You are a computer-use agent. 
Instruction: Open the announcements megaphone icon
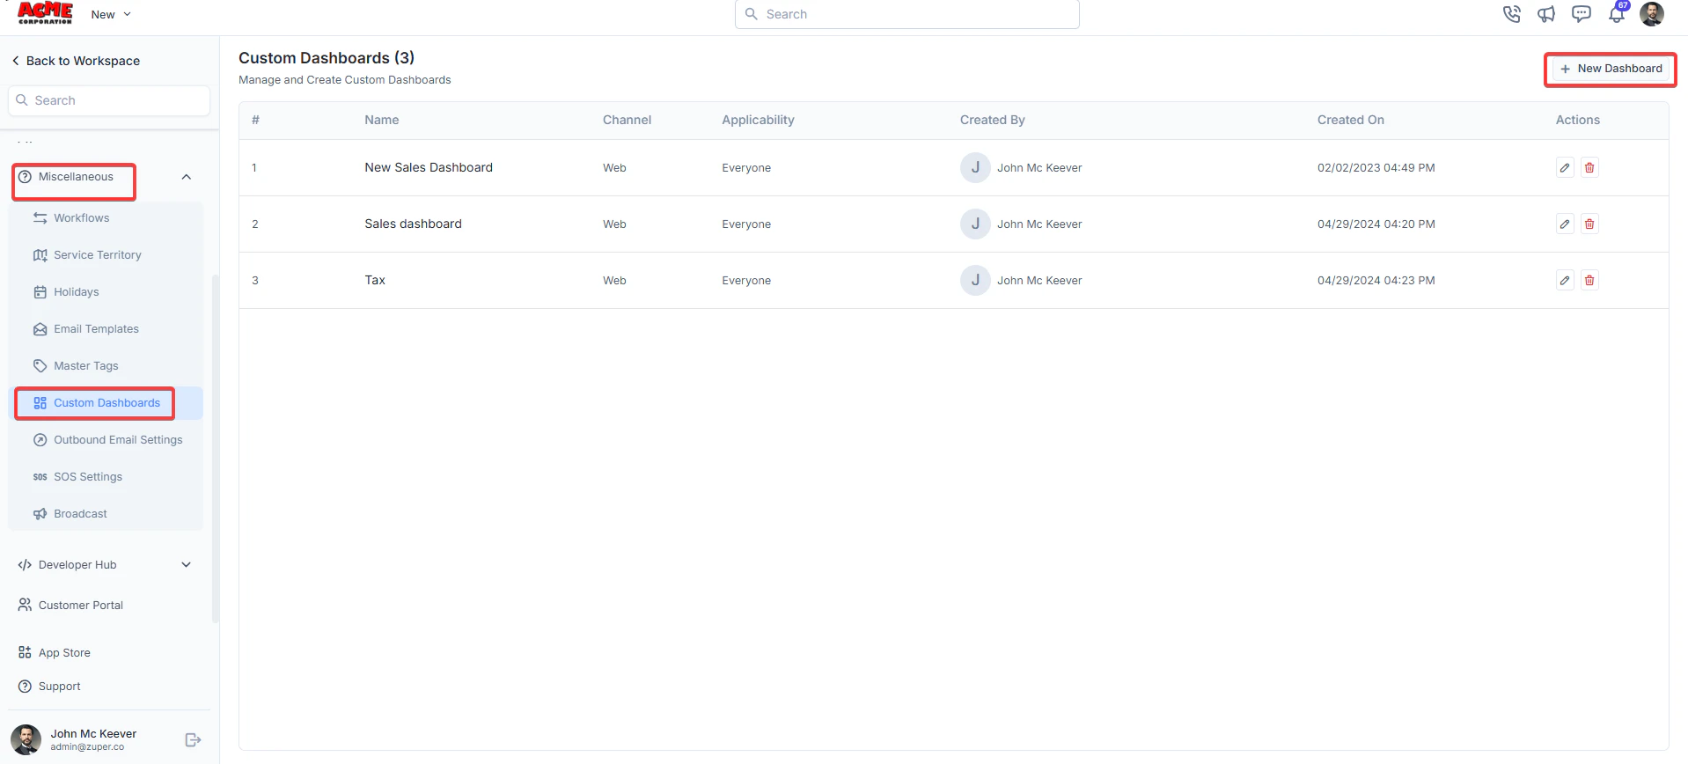1546,14
